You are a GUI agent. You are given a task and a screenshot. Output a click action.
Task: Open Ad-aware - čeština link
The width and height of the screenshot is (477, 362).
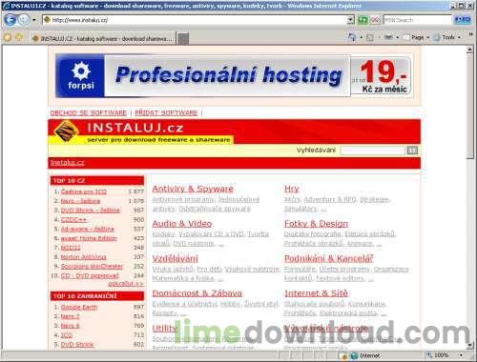click(x=87, y=229)
